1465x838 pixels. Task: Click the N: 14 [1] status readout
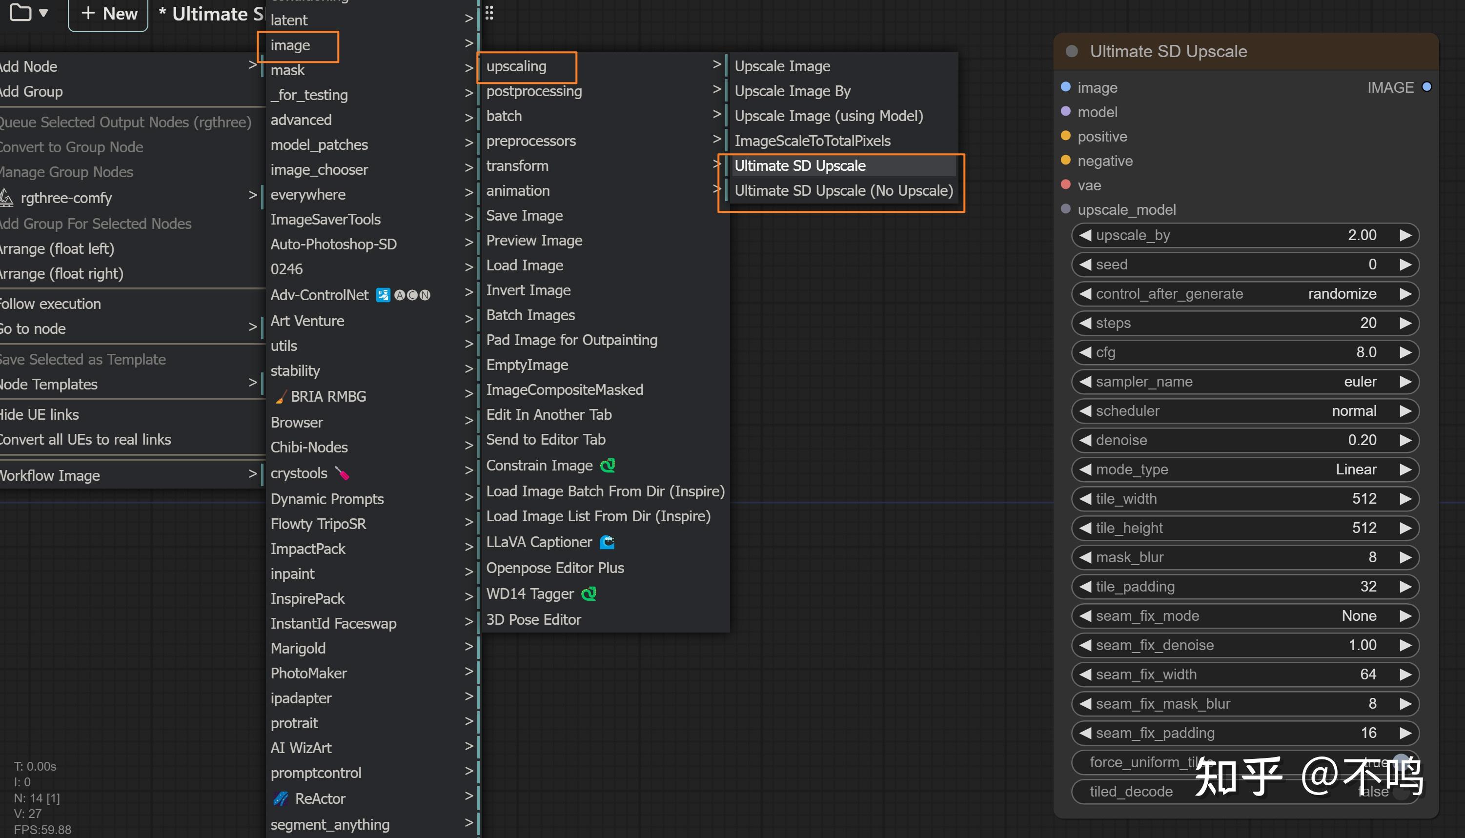coord(37,797)
